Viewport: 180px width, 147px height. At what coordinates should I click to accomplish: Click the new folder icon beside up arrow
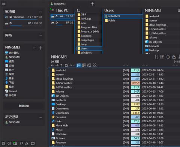66,65
